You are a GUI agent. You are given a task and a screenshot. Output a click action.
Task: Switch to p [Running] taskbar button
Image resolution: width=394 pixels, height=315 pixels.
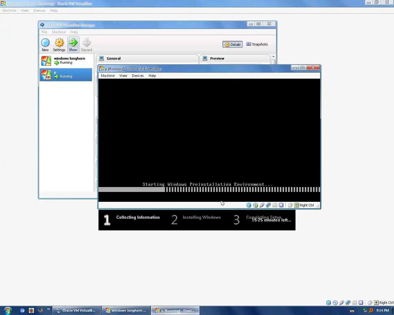175,310
